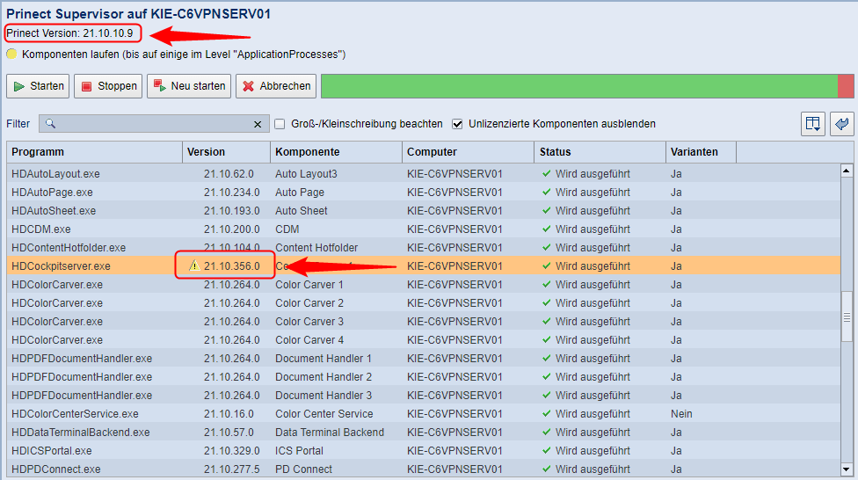Sort by the Varianten column header
This screenshot has height=480, width=858.
point(701,152)
